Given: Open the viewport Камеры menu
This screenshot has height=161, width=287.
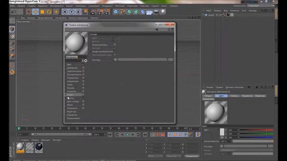Looking at the screenshot, I should [x=31, y=18].
